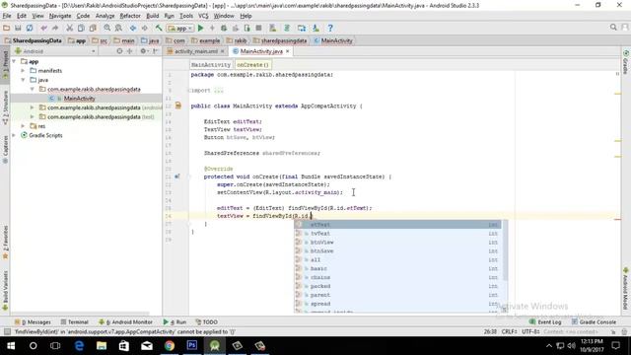Click the MainActivity class breadcrumb in editor
Image resolution: width=631 pixels, height=355 pixels.
(210, 65)
